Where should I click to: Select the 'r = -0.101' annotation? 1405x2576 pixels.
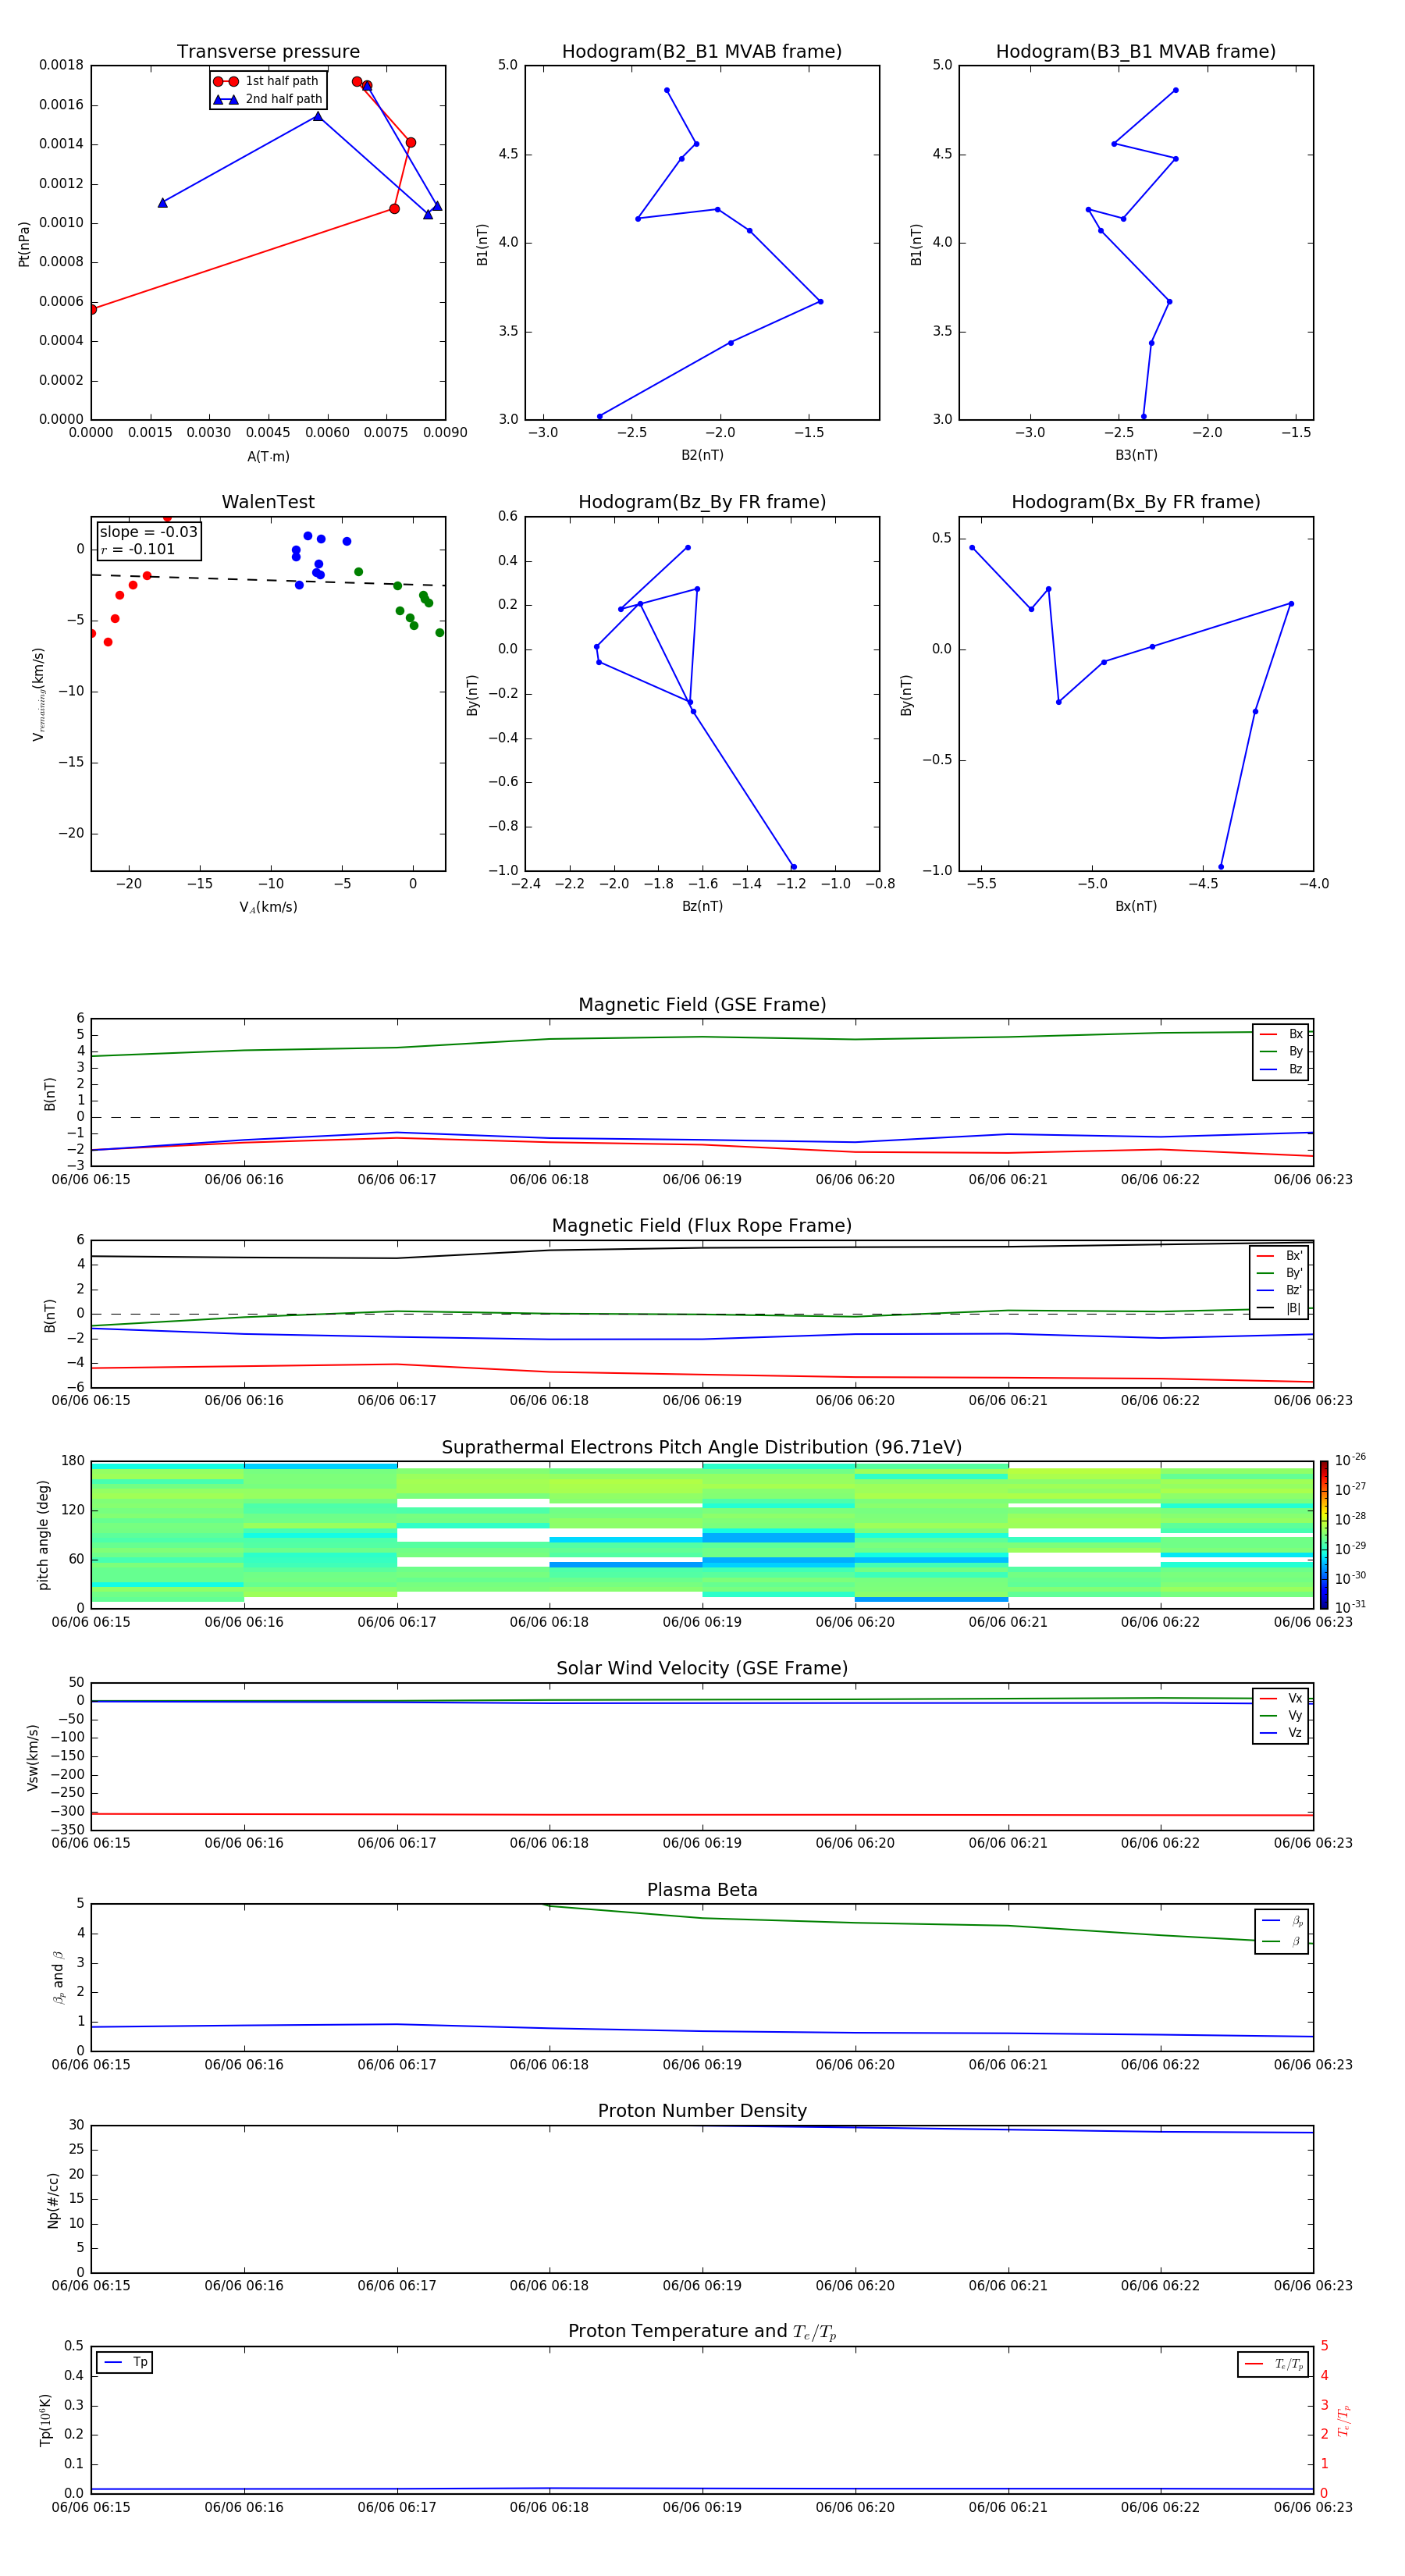point(138,549)
